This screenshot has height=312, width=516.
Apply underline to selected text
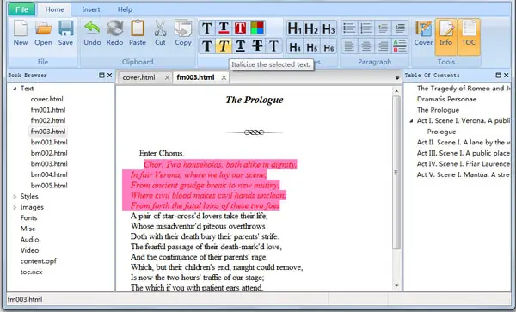[x=240, y=46]
